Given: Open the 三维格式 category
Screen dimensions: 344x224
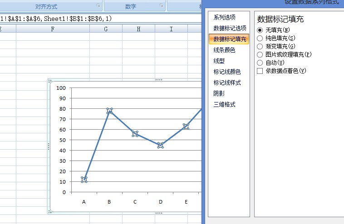Looking at the screenshot, I should (225, 104).
